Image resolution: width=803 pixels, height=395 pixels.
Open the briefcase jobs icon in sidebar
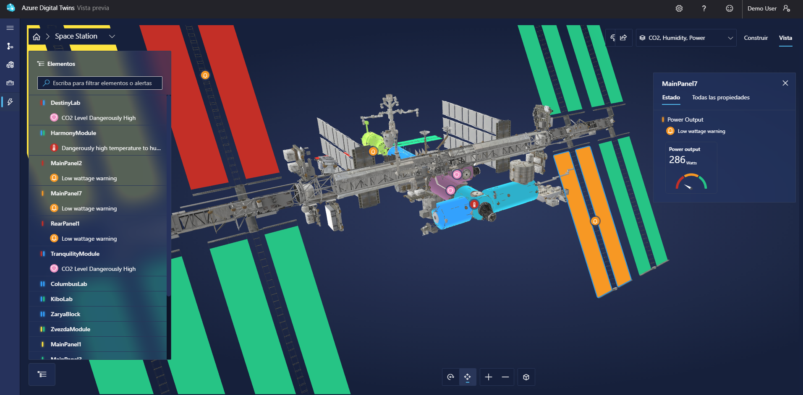click(x=10, y=83)
